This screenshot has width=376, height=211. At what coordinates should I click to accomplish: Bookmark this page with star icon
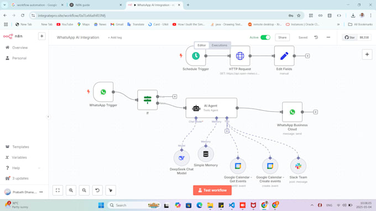[x=299, y=15]
